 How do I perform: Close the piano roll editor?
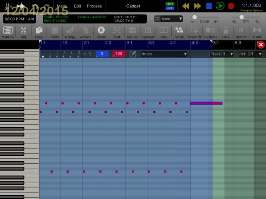[x=261, y=45]
